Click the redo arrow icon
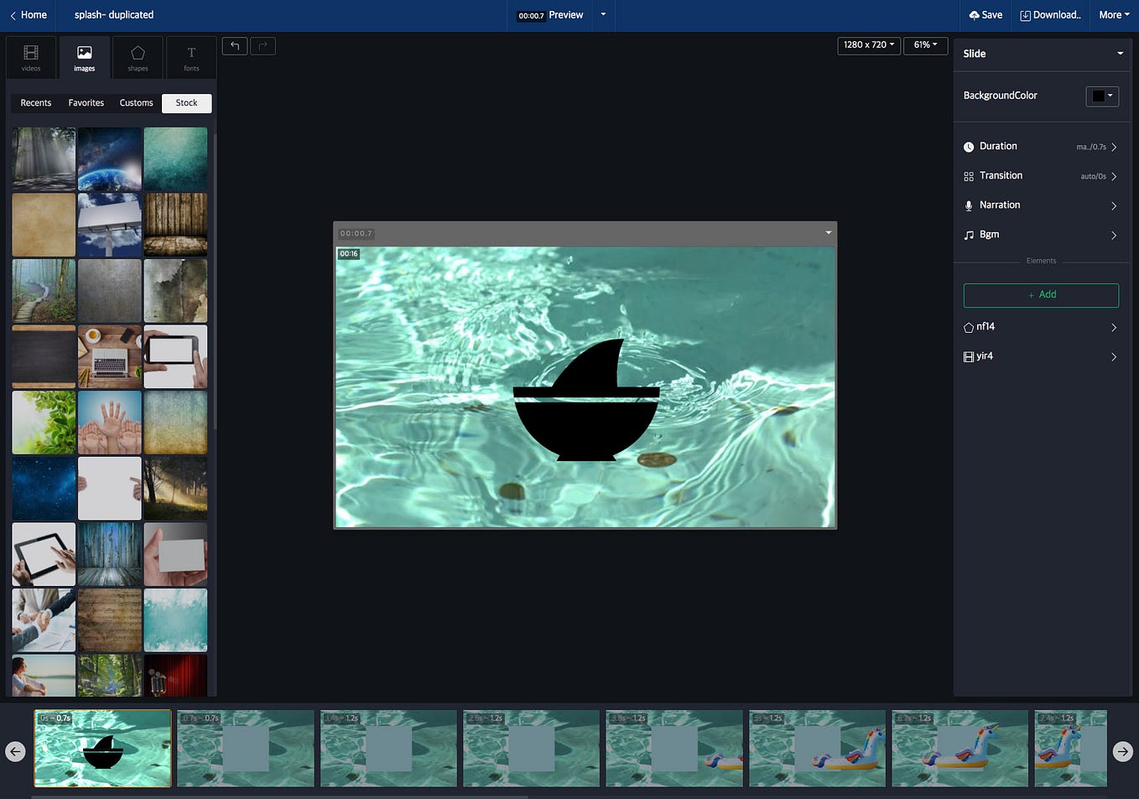The height and width of the screenshot is (799, 1139). pyautogui.click(x=263, y=46)
